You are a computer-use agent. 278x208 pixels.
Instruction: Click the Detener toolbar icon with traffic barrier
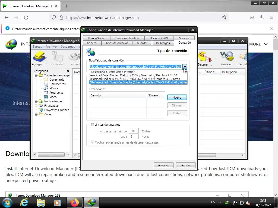pos(205,58)
